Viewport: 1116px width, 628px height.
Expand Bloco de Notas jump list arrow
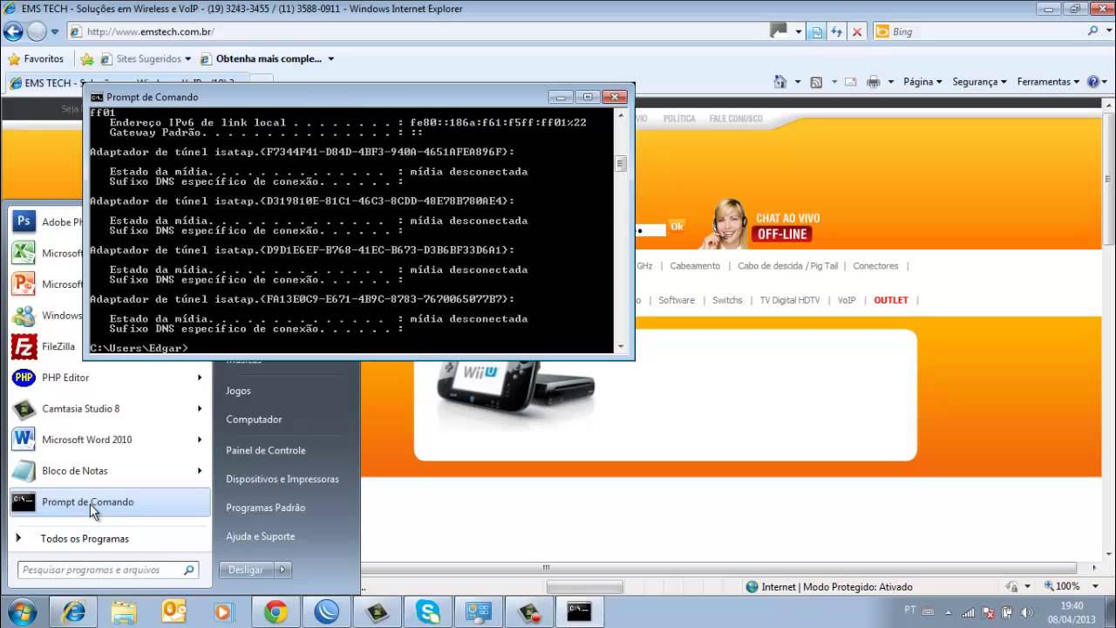click(200, 471)
